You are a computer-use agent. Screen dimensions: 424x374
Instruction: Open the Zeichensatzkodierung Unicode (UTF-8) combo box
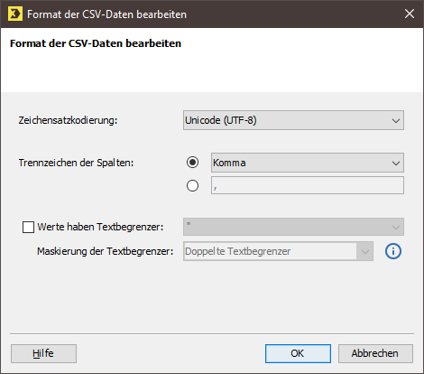click(x=293, y=120)
